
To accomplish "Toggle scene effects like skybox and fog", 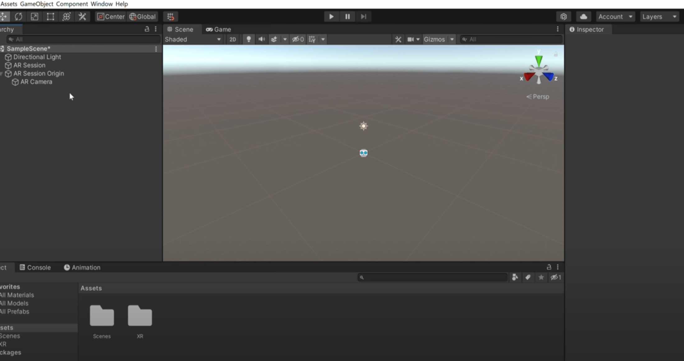I will pos(274,39).
